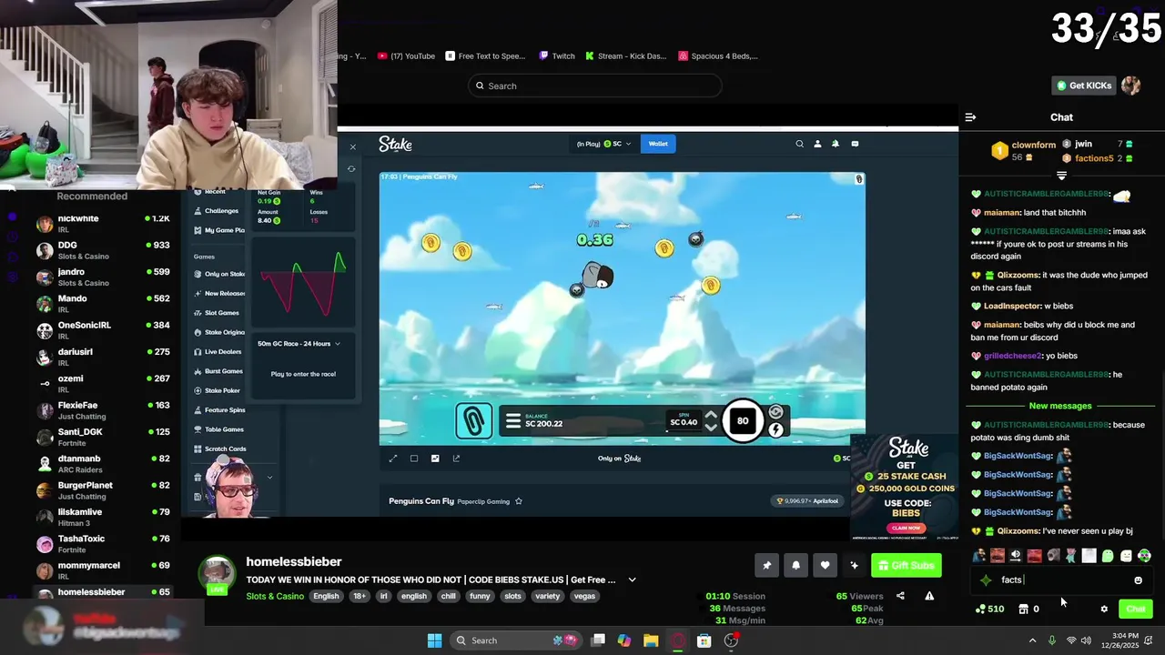Enable notifications with the bell icon
The image size is (1165, 655).
point(795,566)
